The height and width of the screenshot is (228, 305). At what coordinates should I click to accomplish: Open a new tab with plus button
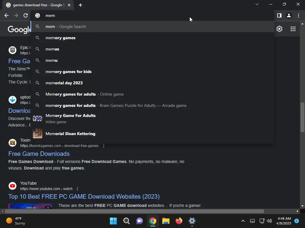coord(80,5)
